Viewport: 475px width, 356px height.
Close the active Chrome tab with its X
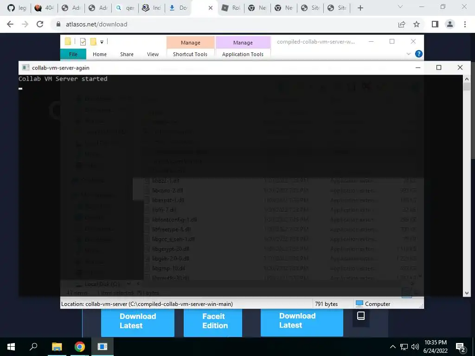click(211, 8)
